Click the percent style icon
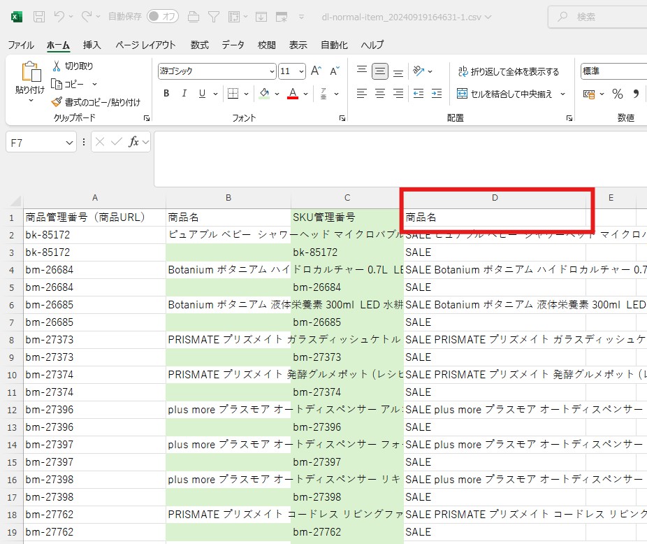647x544 pixels. tap(618, 94)
